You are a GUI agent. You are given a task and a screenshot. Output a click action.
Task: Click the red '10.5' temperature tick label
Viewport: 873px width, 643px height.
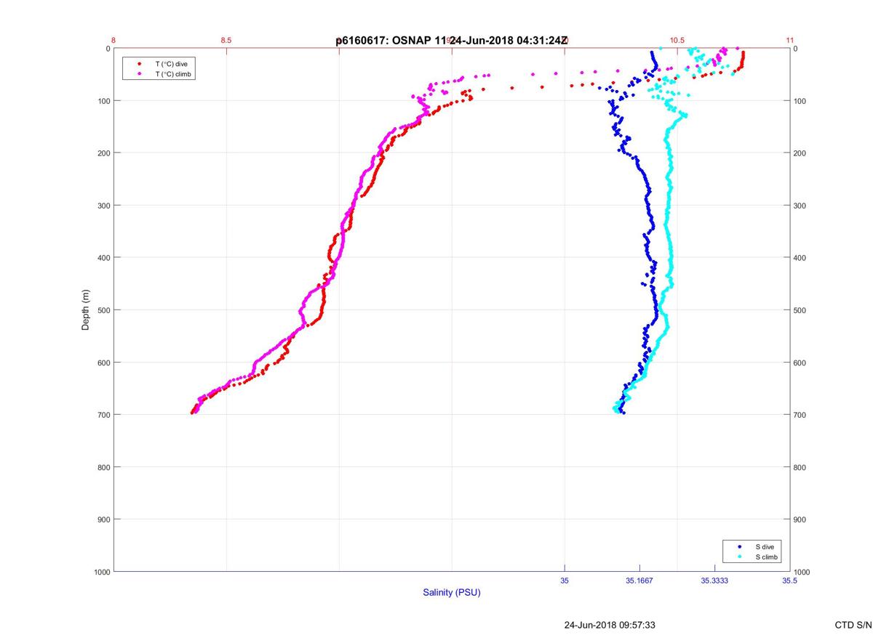click(x=677, y=41)
